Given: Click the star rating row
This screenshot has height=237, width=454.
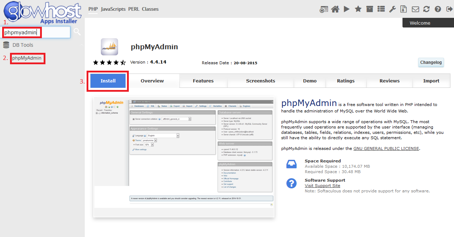Looking at the screenshot, I should tap(109, 62).
